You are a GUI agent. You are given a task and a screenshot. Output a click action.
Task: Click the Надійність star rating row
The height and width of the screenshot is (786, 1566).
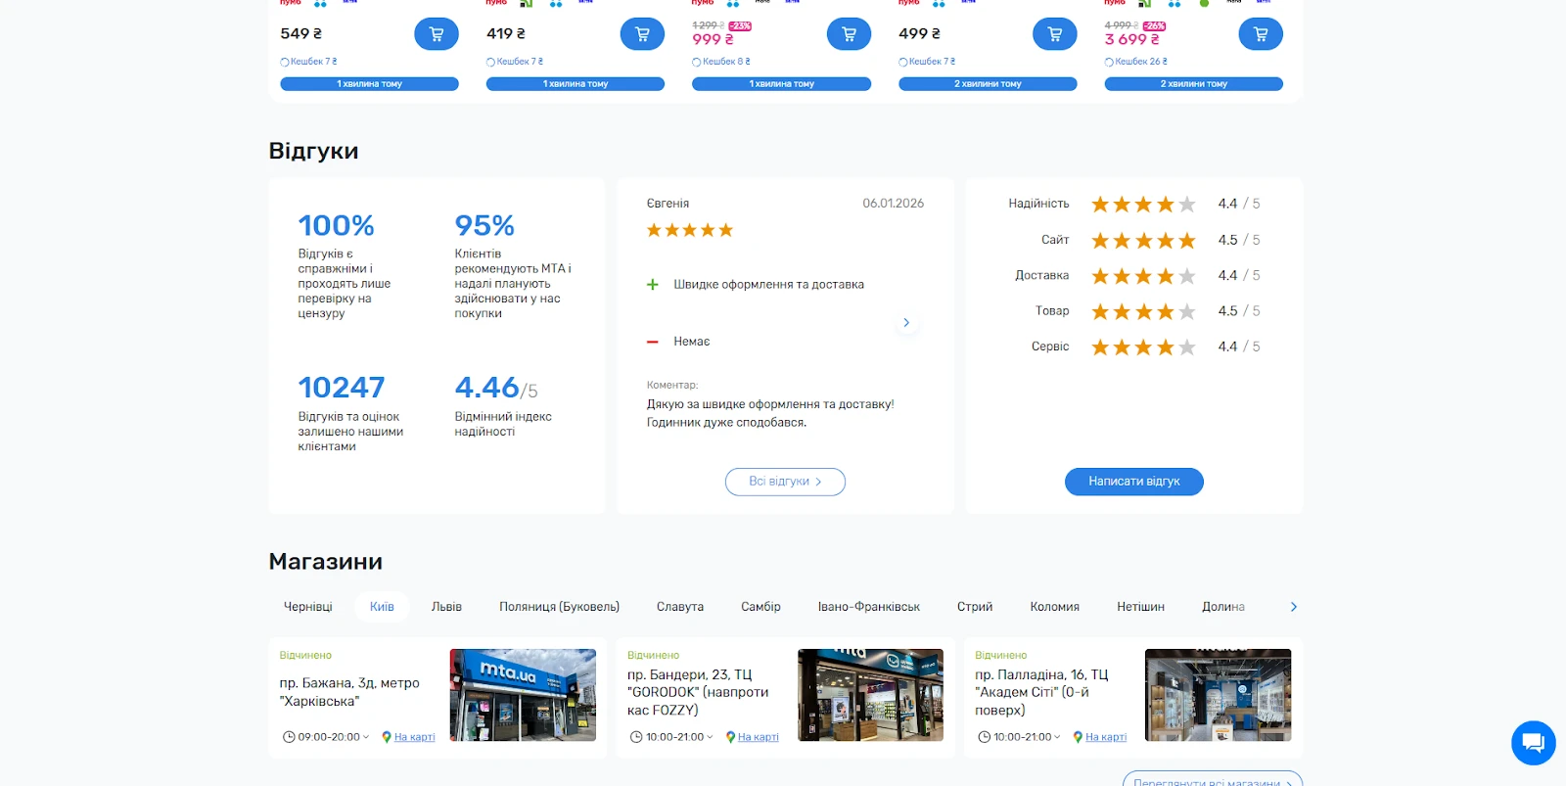[1142, 205]
